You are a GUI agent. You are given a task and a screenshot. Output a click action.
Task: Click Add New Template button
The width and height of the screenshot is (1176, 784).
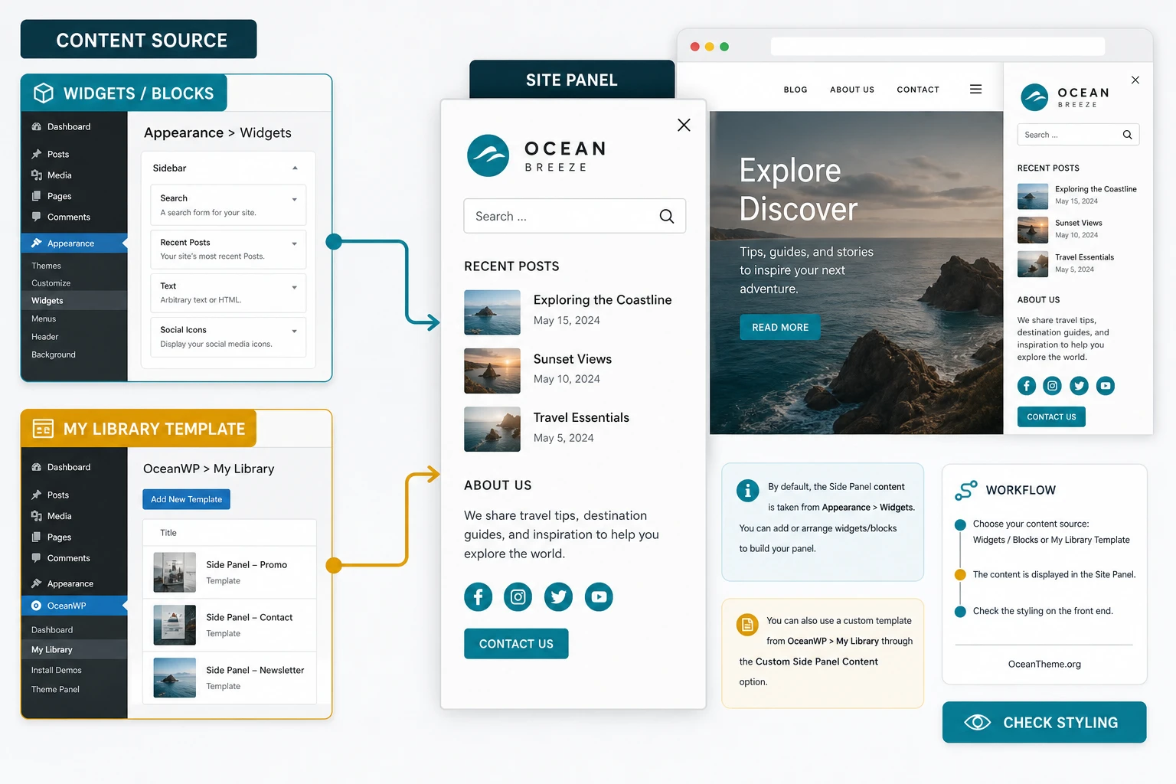pyautogui.click(x=186, y=499)
